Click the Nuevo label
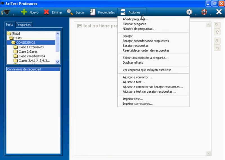Image resolution: width=225 pixels, height=160 pixels. (34, 12)
